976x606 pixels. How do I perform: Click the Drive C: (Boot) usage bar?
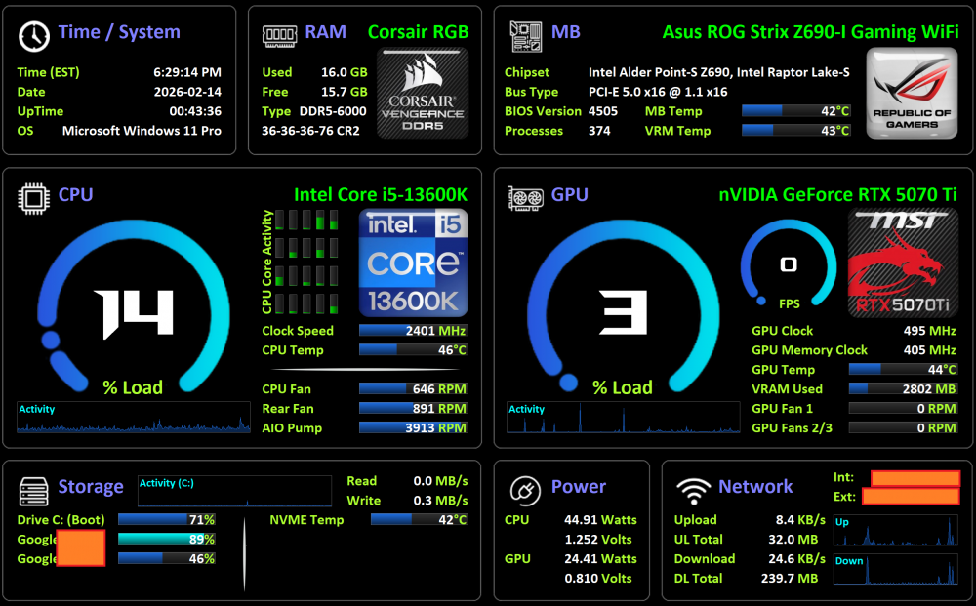click(166, 520)
